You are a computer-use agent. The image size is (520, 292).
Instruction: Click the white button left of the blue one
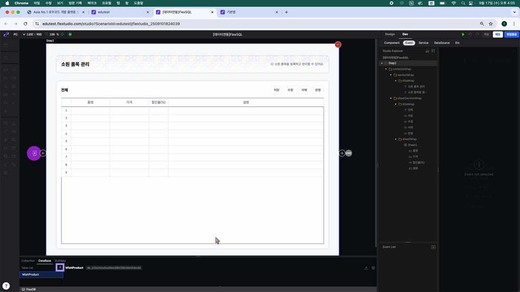(497, 35)
